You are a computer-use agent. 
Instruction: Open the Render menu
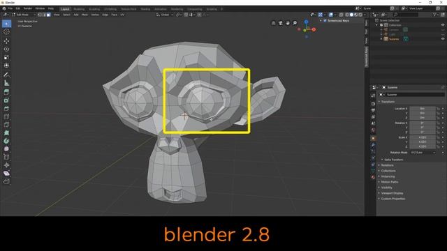(28, 8)
